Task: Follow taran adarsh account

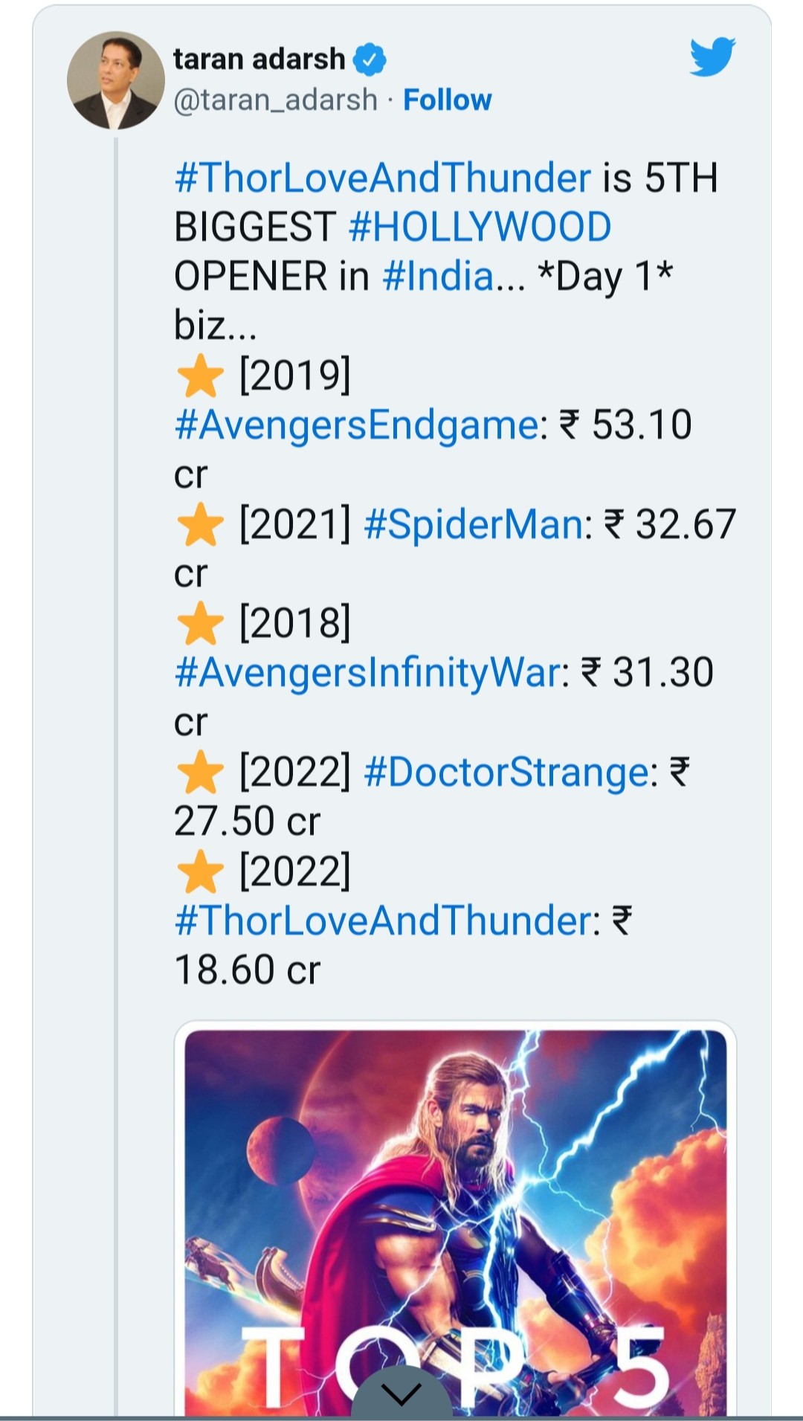Action: (447, 100)
